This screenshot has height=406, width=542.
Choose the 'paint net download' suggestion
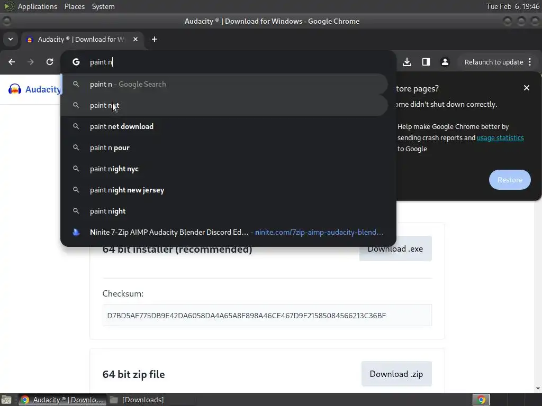[224, 126]
